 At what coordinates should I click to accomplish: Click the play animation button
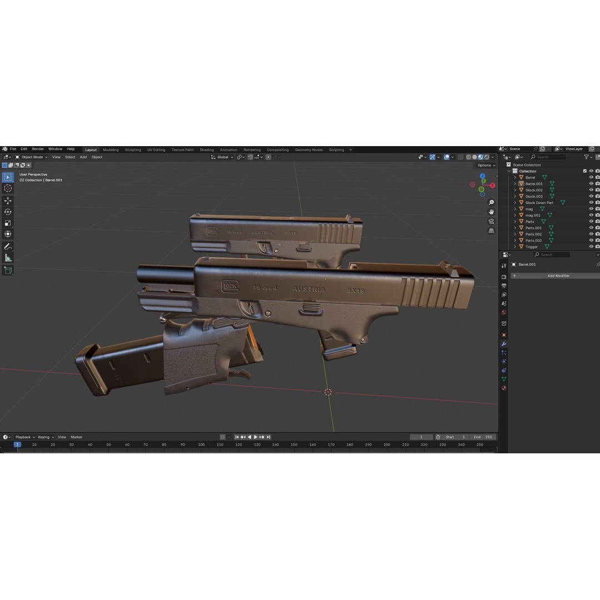(x=256, y=437)
